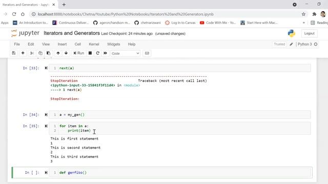Open ageron/handson-m GitHub bookmark
This screenshot has width=328, height=184.
[x=112, y=22]
